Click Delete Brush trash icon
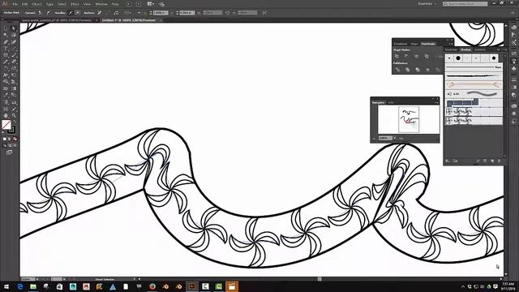 [x=500, y=161]
